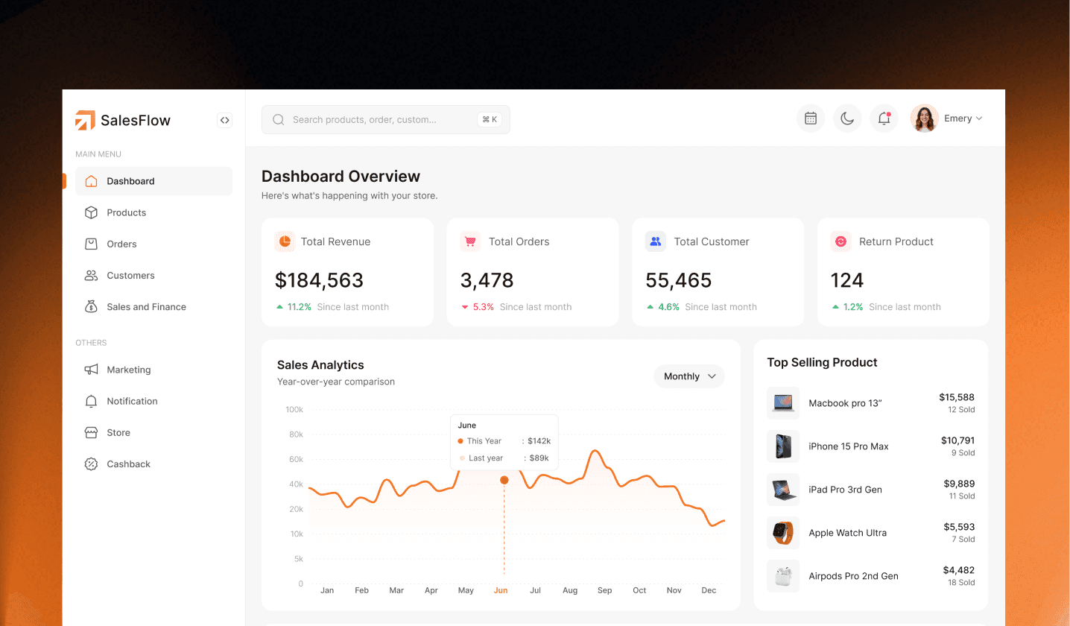Screen dimensions: 1070x626
Task: Expand the Emery profile menu
Action: click(x=962, y=118)
